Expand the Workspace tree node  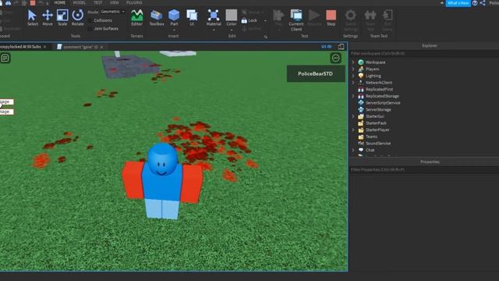click(353, 62)
